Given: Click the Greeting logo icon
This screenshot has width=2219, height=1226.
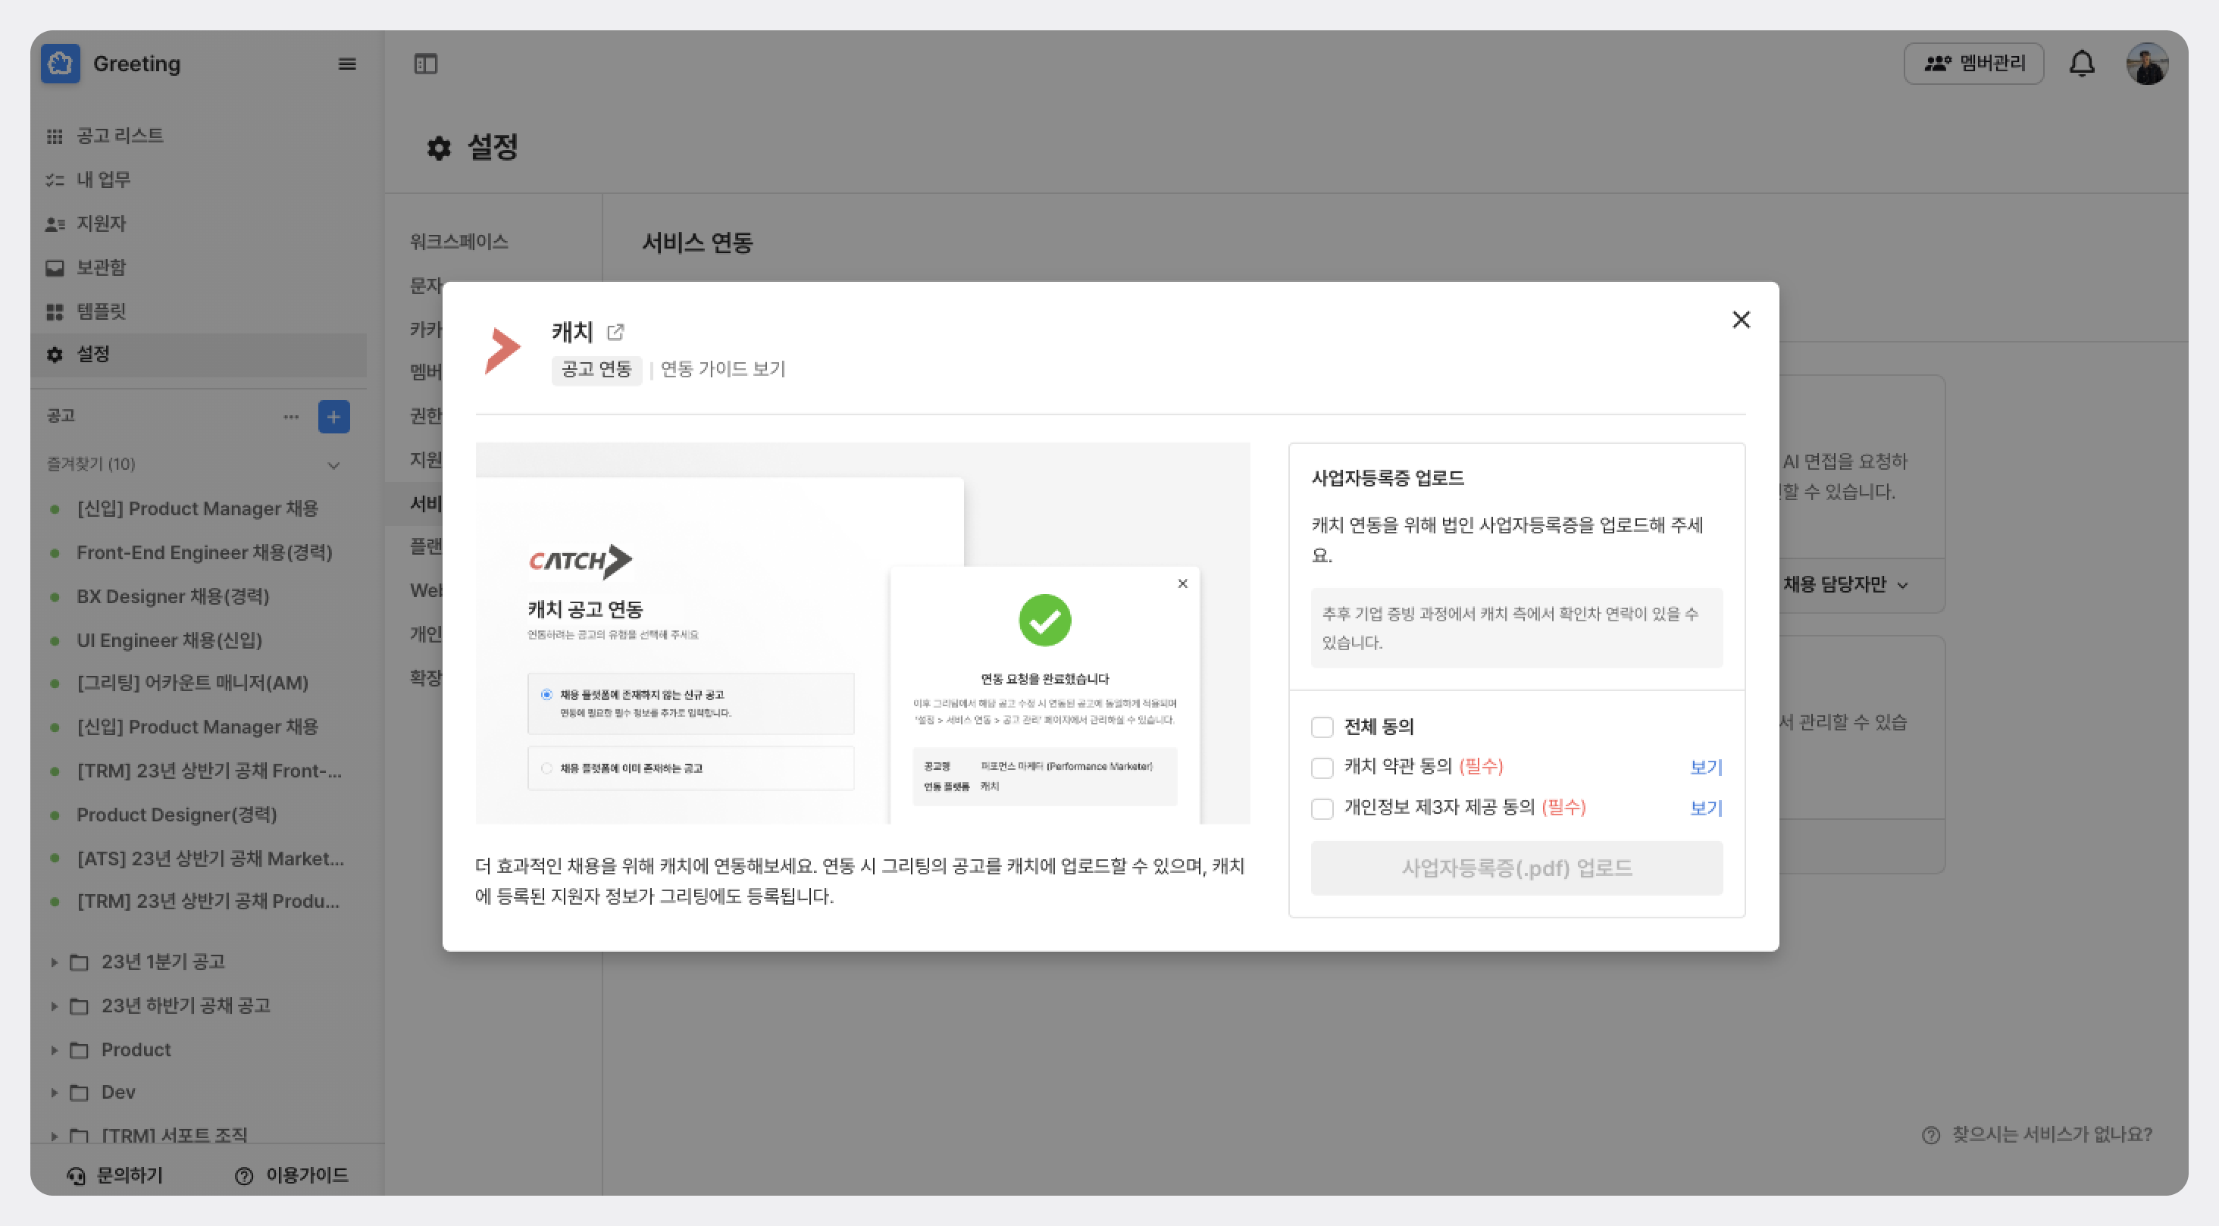Looking at the screenshot, I should pos(61,64).
